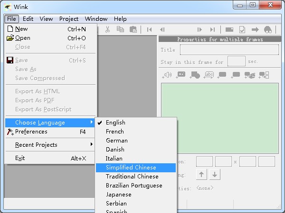Click the Open folder icon in File menu
Viewport: 285px width, 213px height.
coord(10,38)
